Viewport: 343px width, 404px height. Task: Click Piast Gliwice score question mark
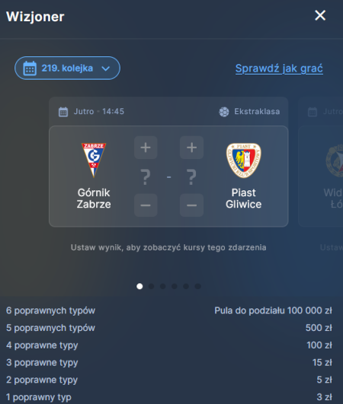[x=191, y=177]
